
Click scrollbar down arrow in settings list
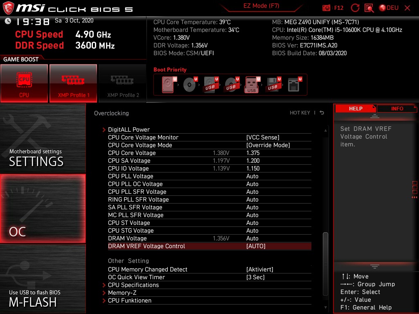pyautogui.click(x=325, y=307)
